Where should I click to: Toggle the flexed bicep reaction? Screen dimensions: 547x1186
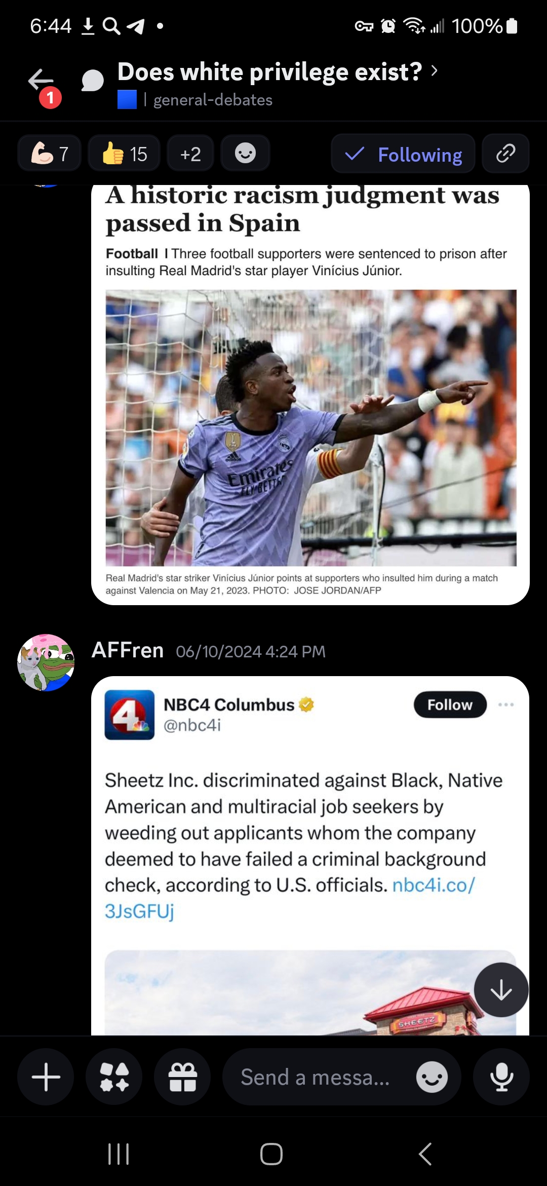pyautogui.click(x=50, y=153)
